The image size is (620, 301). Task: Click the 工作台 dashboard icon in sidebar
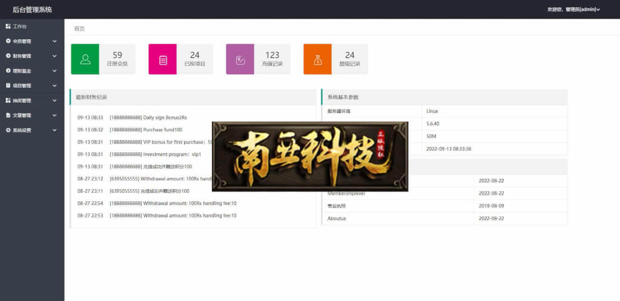coord(8,27)
